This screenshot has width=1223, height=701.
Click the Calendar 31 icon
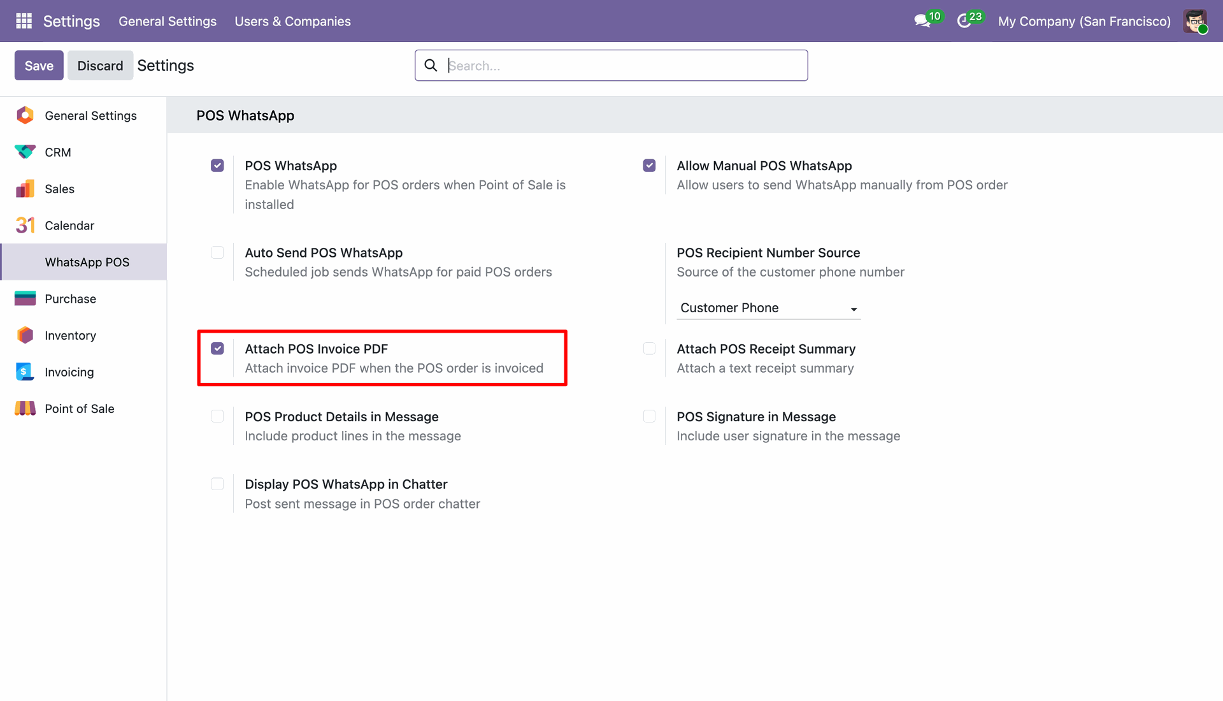(x=25, y=226)
